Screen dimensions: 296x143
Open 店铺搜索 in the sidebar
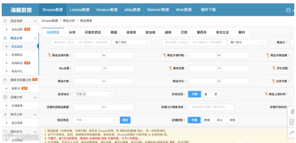17,106
